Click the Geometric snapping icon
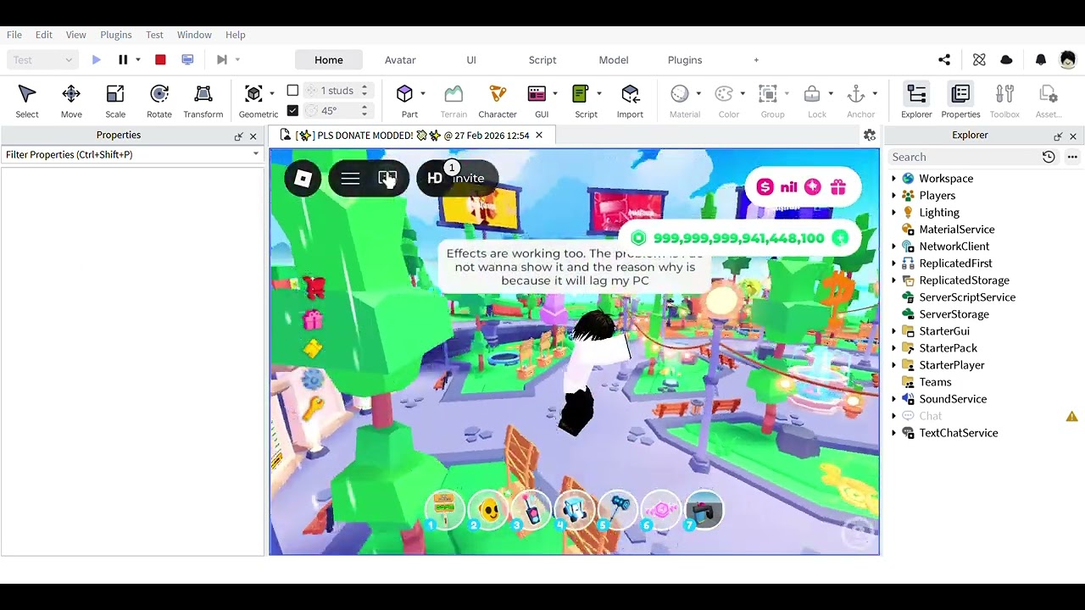The width and height of the screenshot is (1085, 610). [253, 94]
